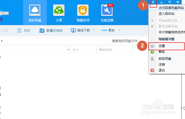The width and height of the screenshot is (185, 119).
Task: Switch to the 分享 share tab
Action: click(x=59, y=13)
